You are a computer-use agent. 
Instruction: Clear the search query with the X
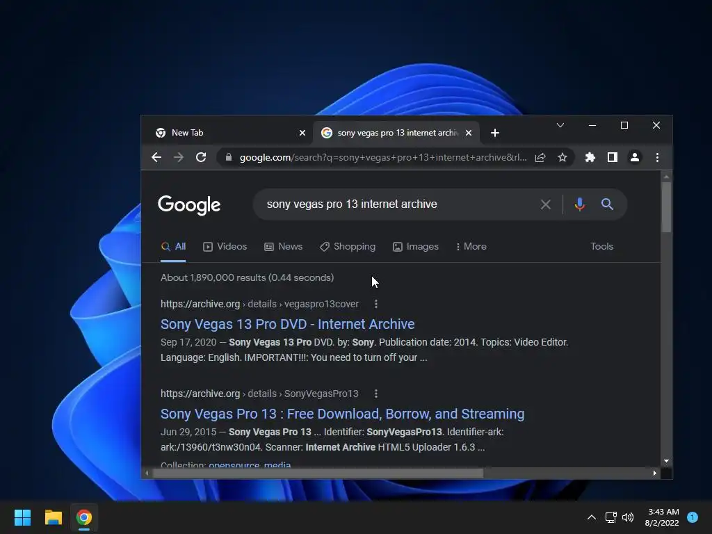point(546,204)
